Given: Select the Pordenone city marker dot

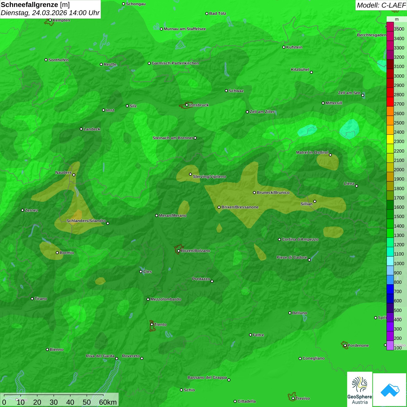Looking at the screenshot, I should pos(345,346).
